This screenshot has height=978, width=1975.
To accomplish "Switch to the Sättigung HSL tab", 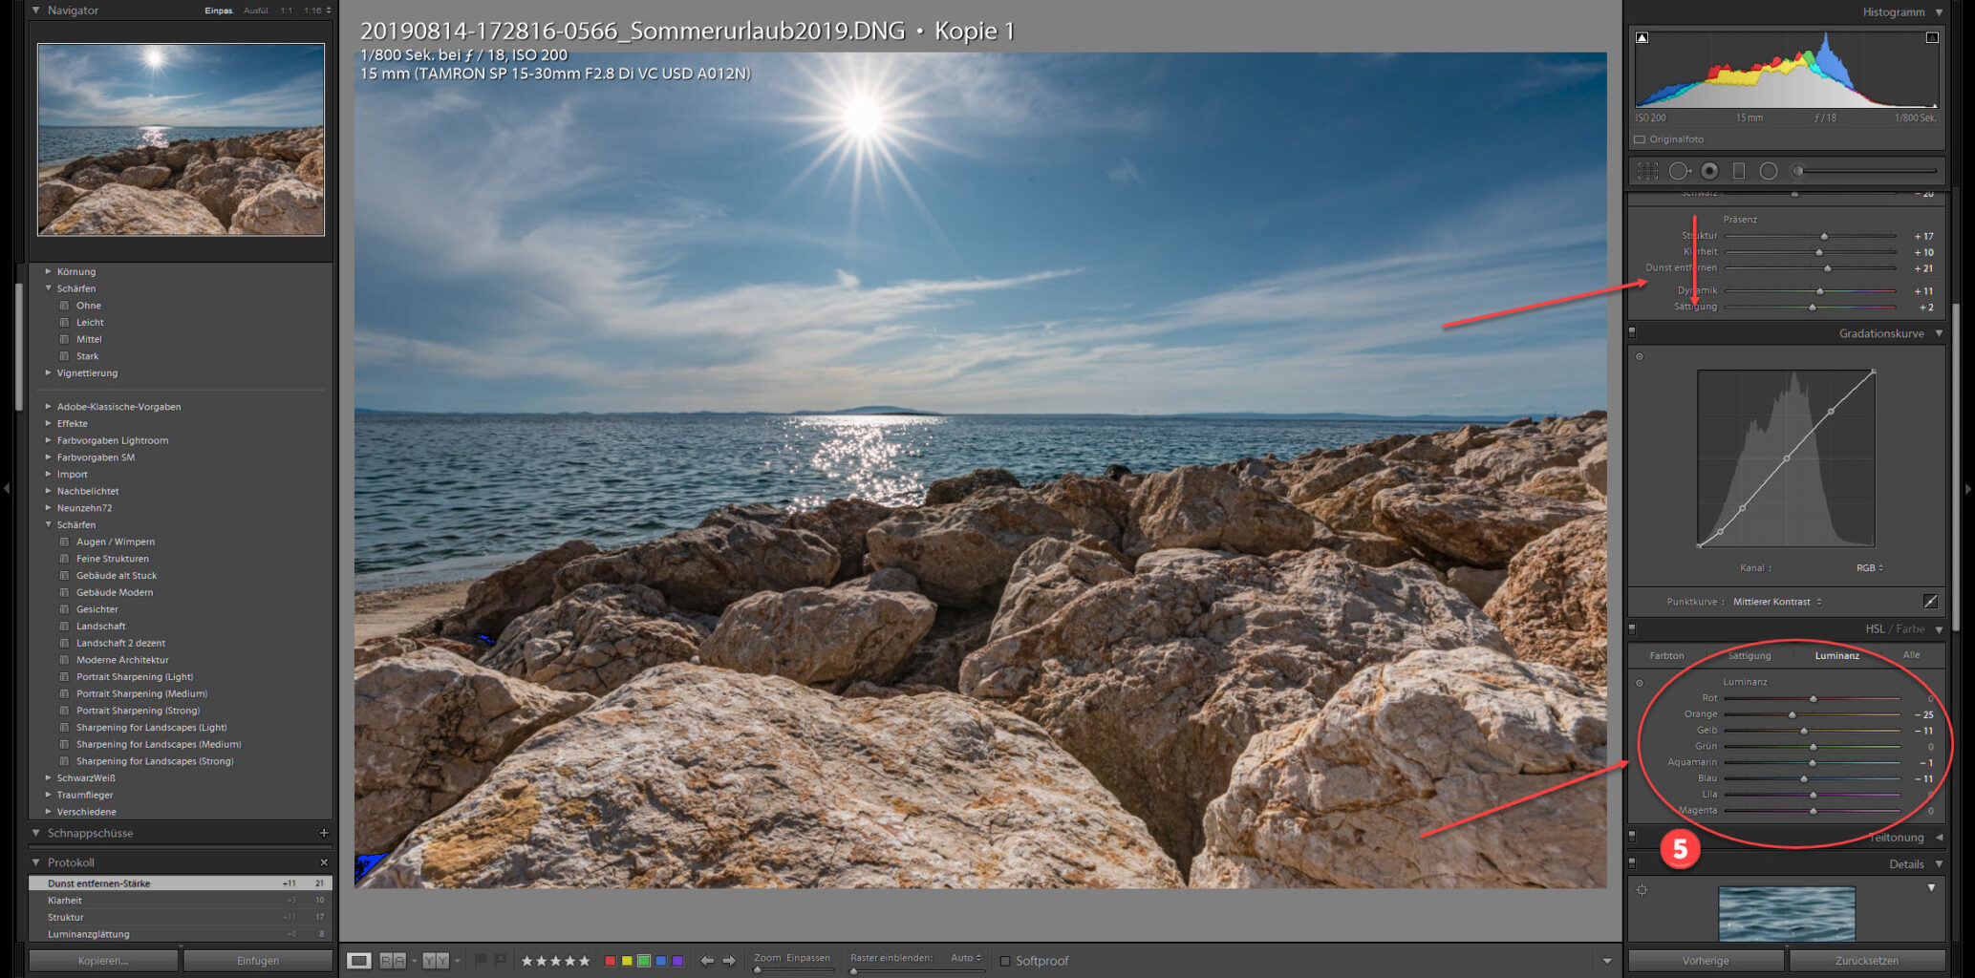I will tap(1750, 655).
